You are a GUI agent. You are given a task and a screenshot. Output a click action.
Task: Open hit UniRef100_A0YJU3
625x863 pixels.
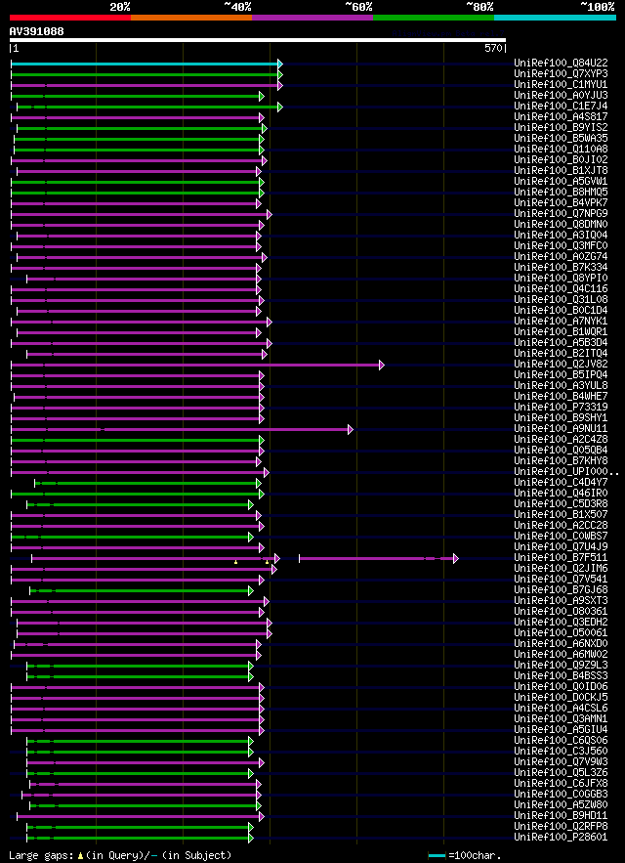[561, 96]
